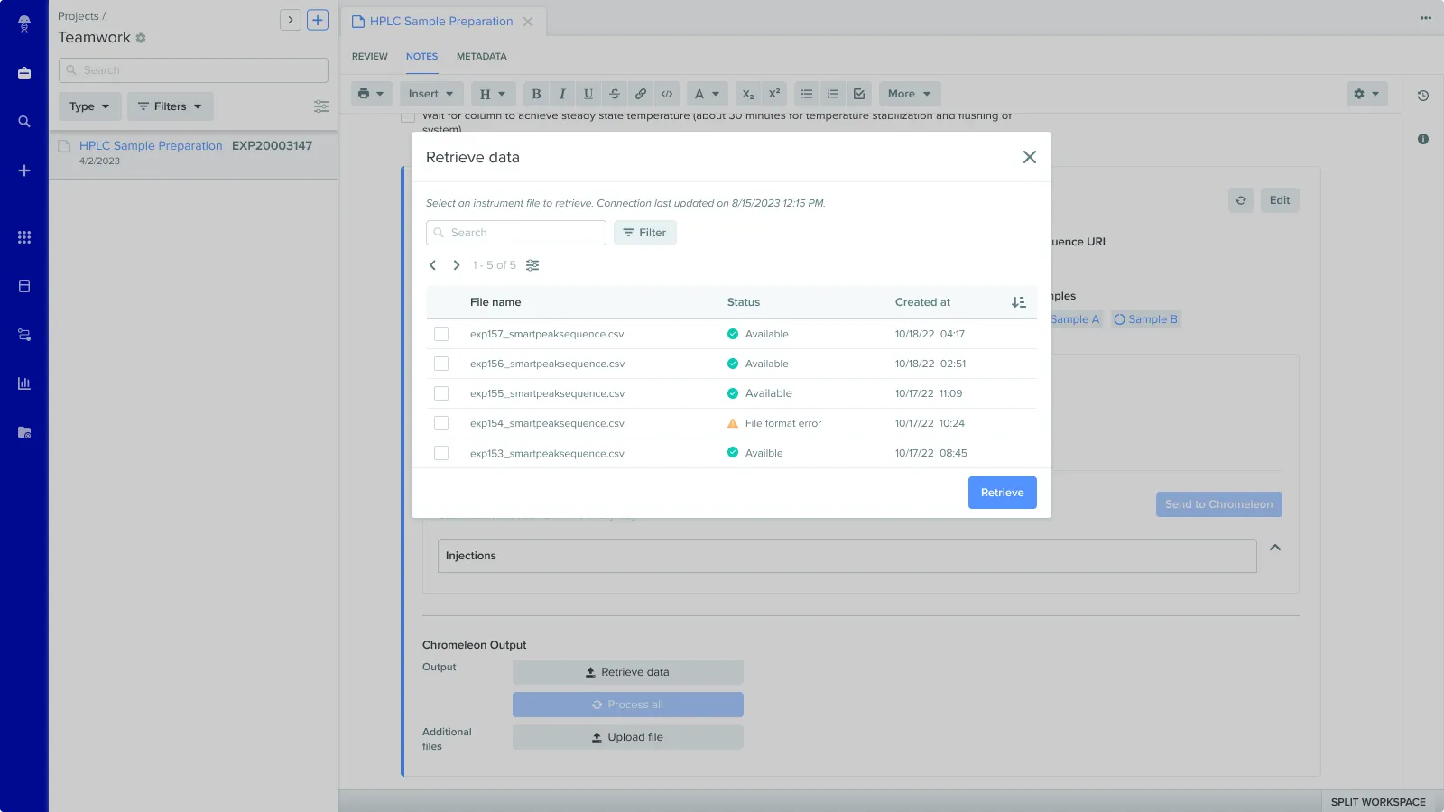The width and height of the screenshot is (1444, 812).
Task: Open the projects briefcase icon in sidebar
Action: [24, 73]
